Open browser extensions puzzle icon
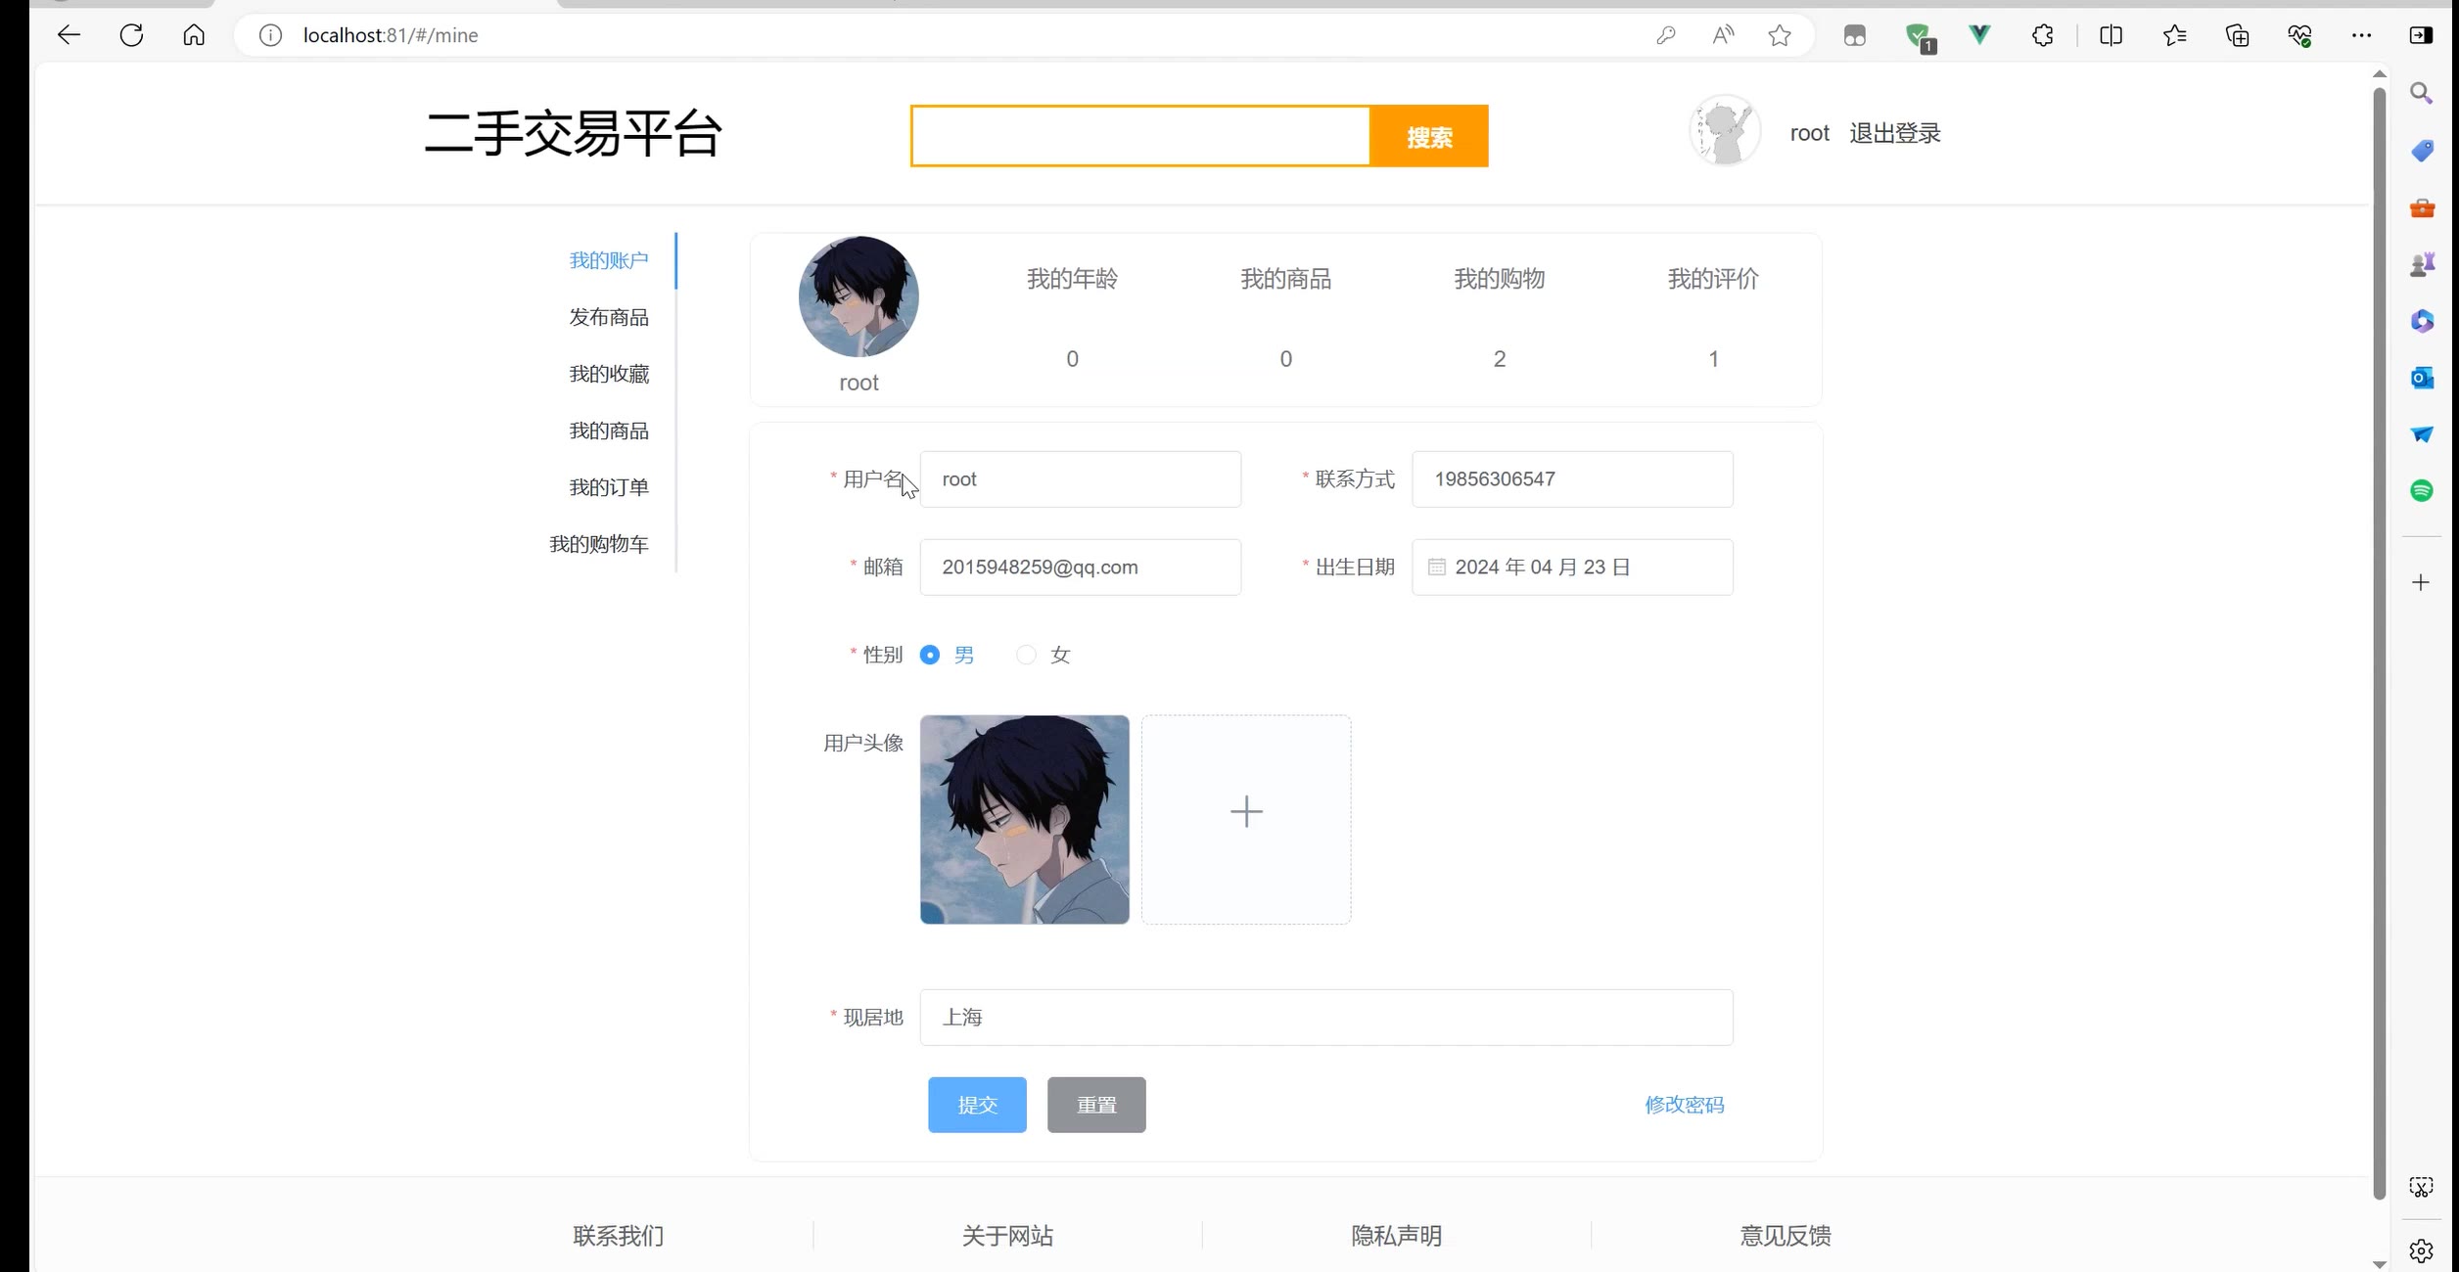Viewport: 2459px width, 1272px height. pyautogui.click(x=2042, y=35)
